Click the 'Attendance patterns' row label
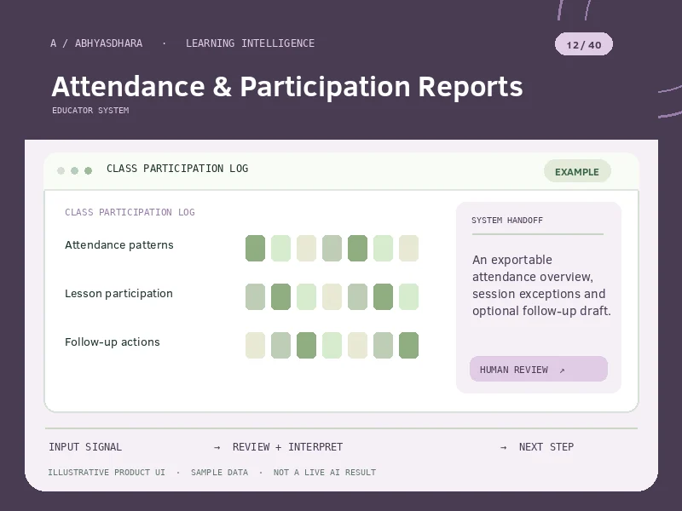Image resolution: width=682 pixels, height=511 pixels. (119, 245)
